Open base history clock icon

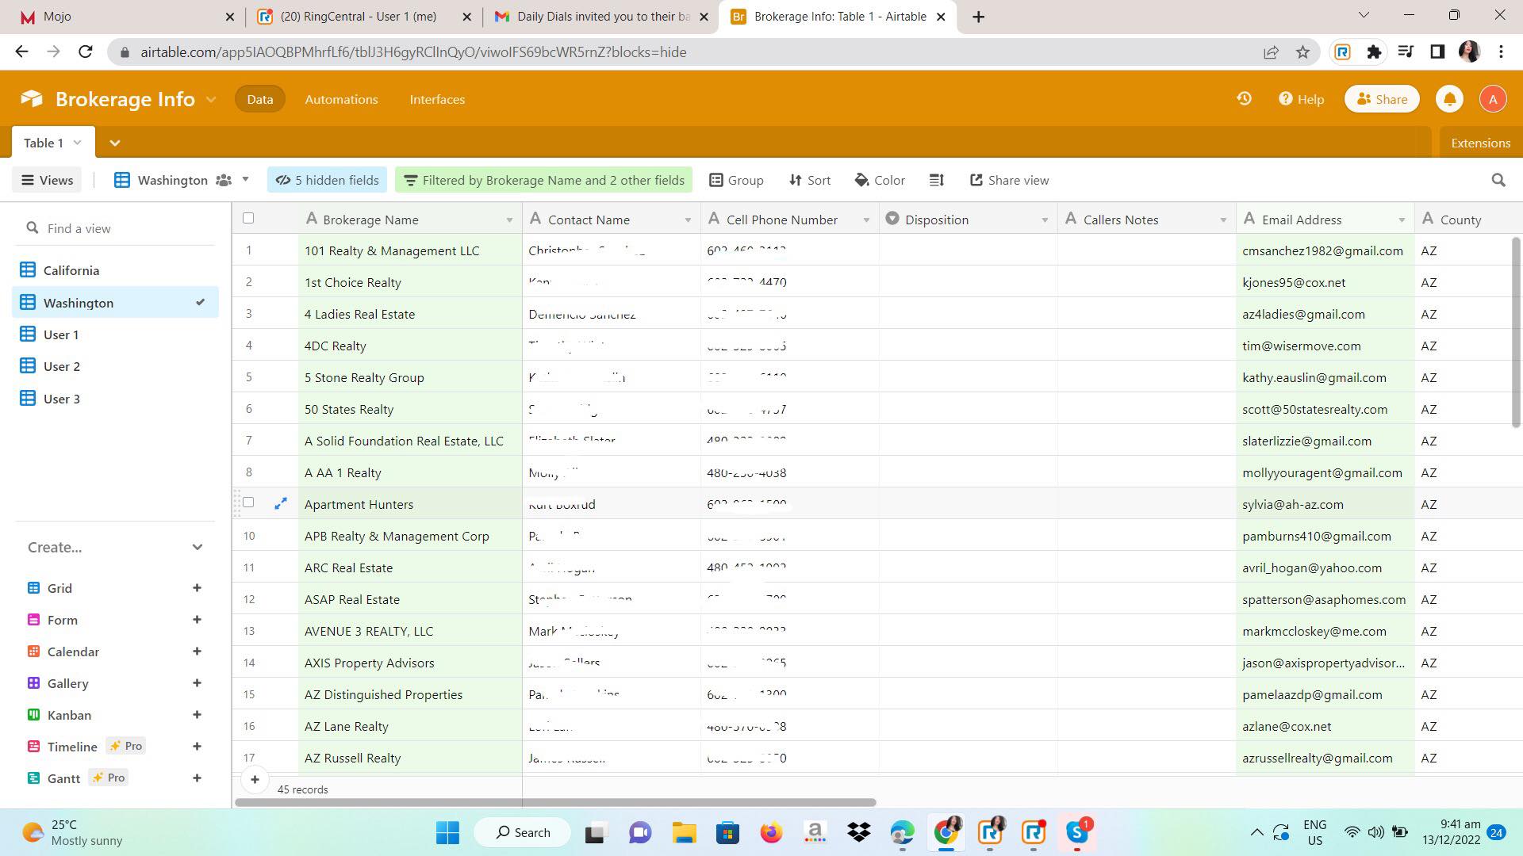click(x=1244, y=99)
